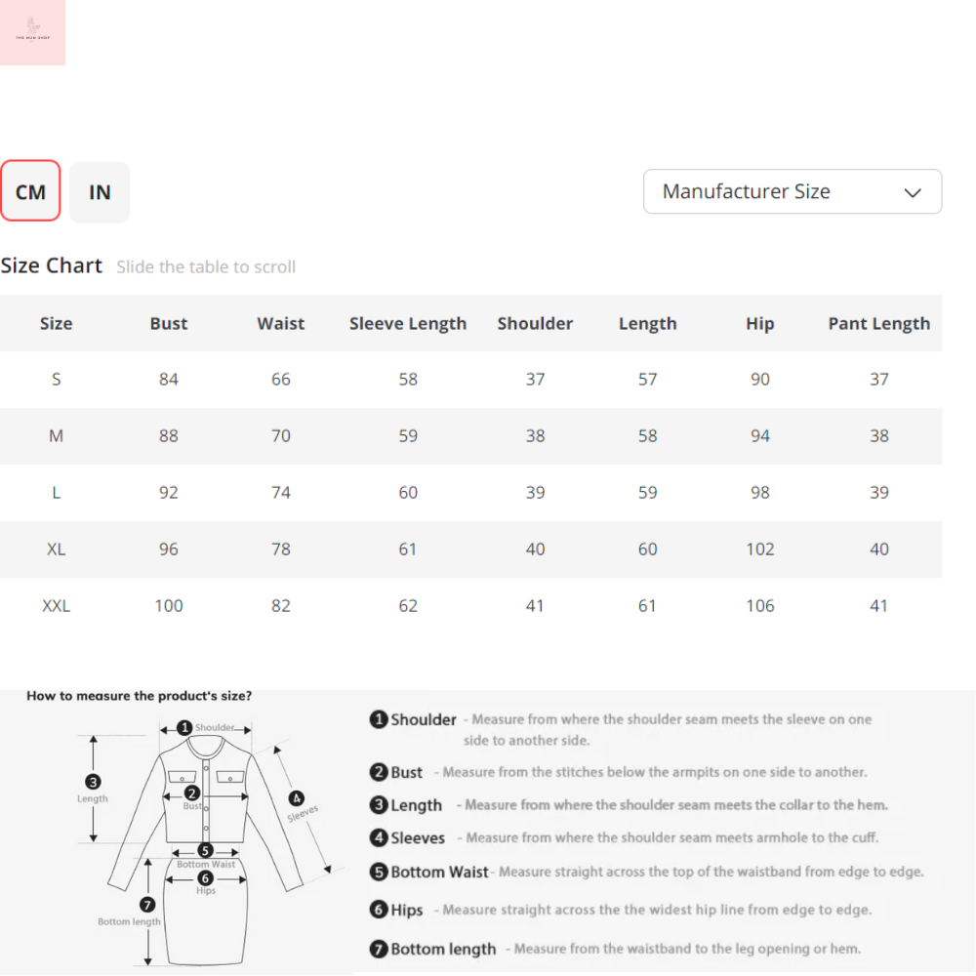Switch units to IN

pos(100,192)
